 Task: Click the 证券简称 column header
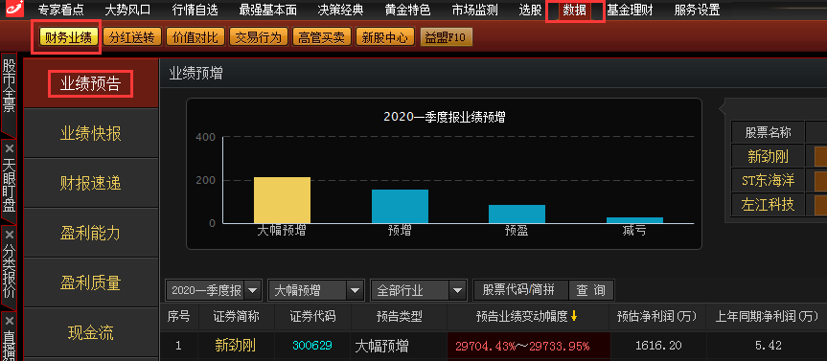point(237,316)
